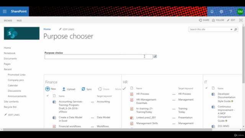Open Announcements in left navigation
Screen dimensions: 245x138
pyautogui.click(x=17, y=96)
